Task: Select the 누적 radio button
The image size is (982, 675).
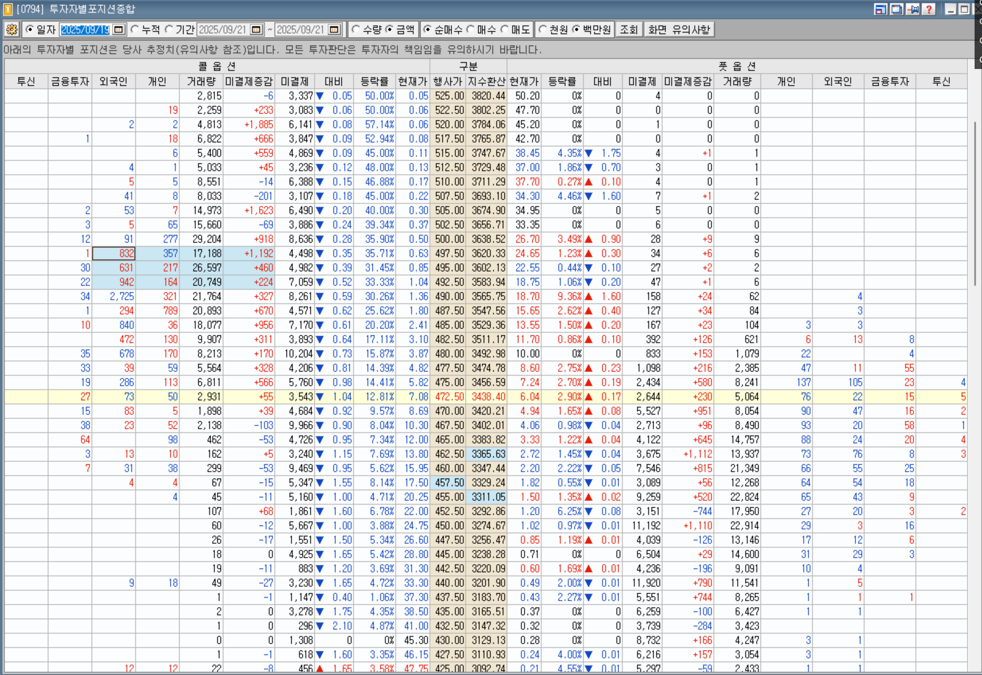Action: click(x=135, y=30)
